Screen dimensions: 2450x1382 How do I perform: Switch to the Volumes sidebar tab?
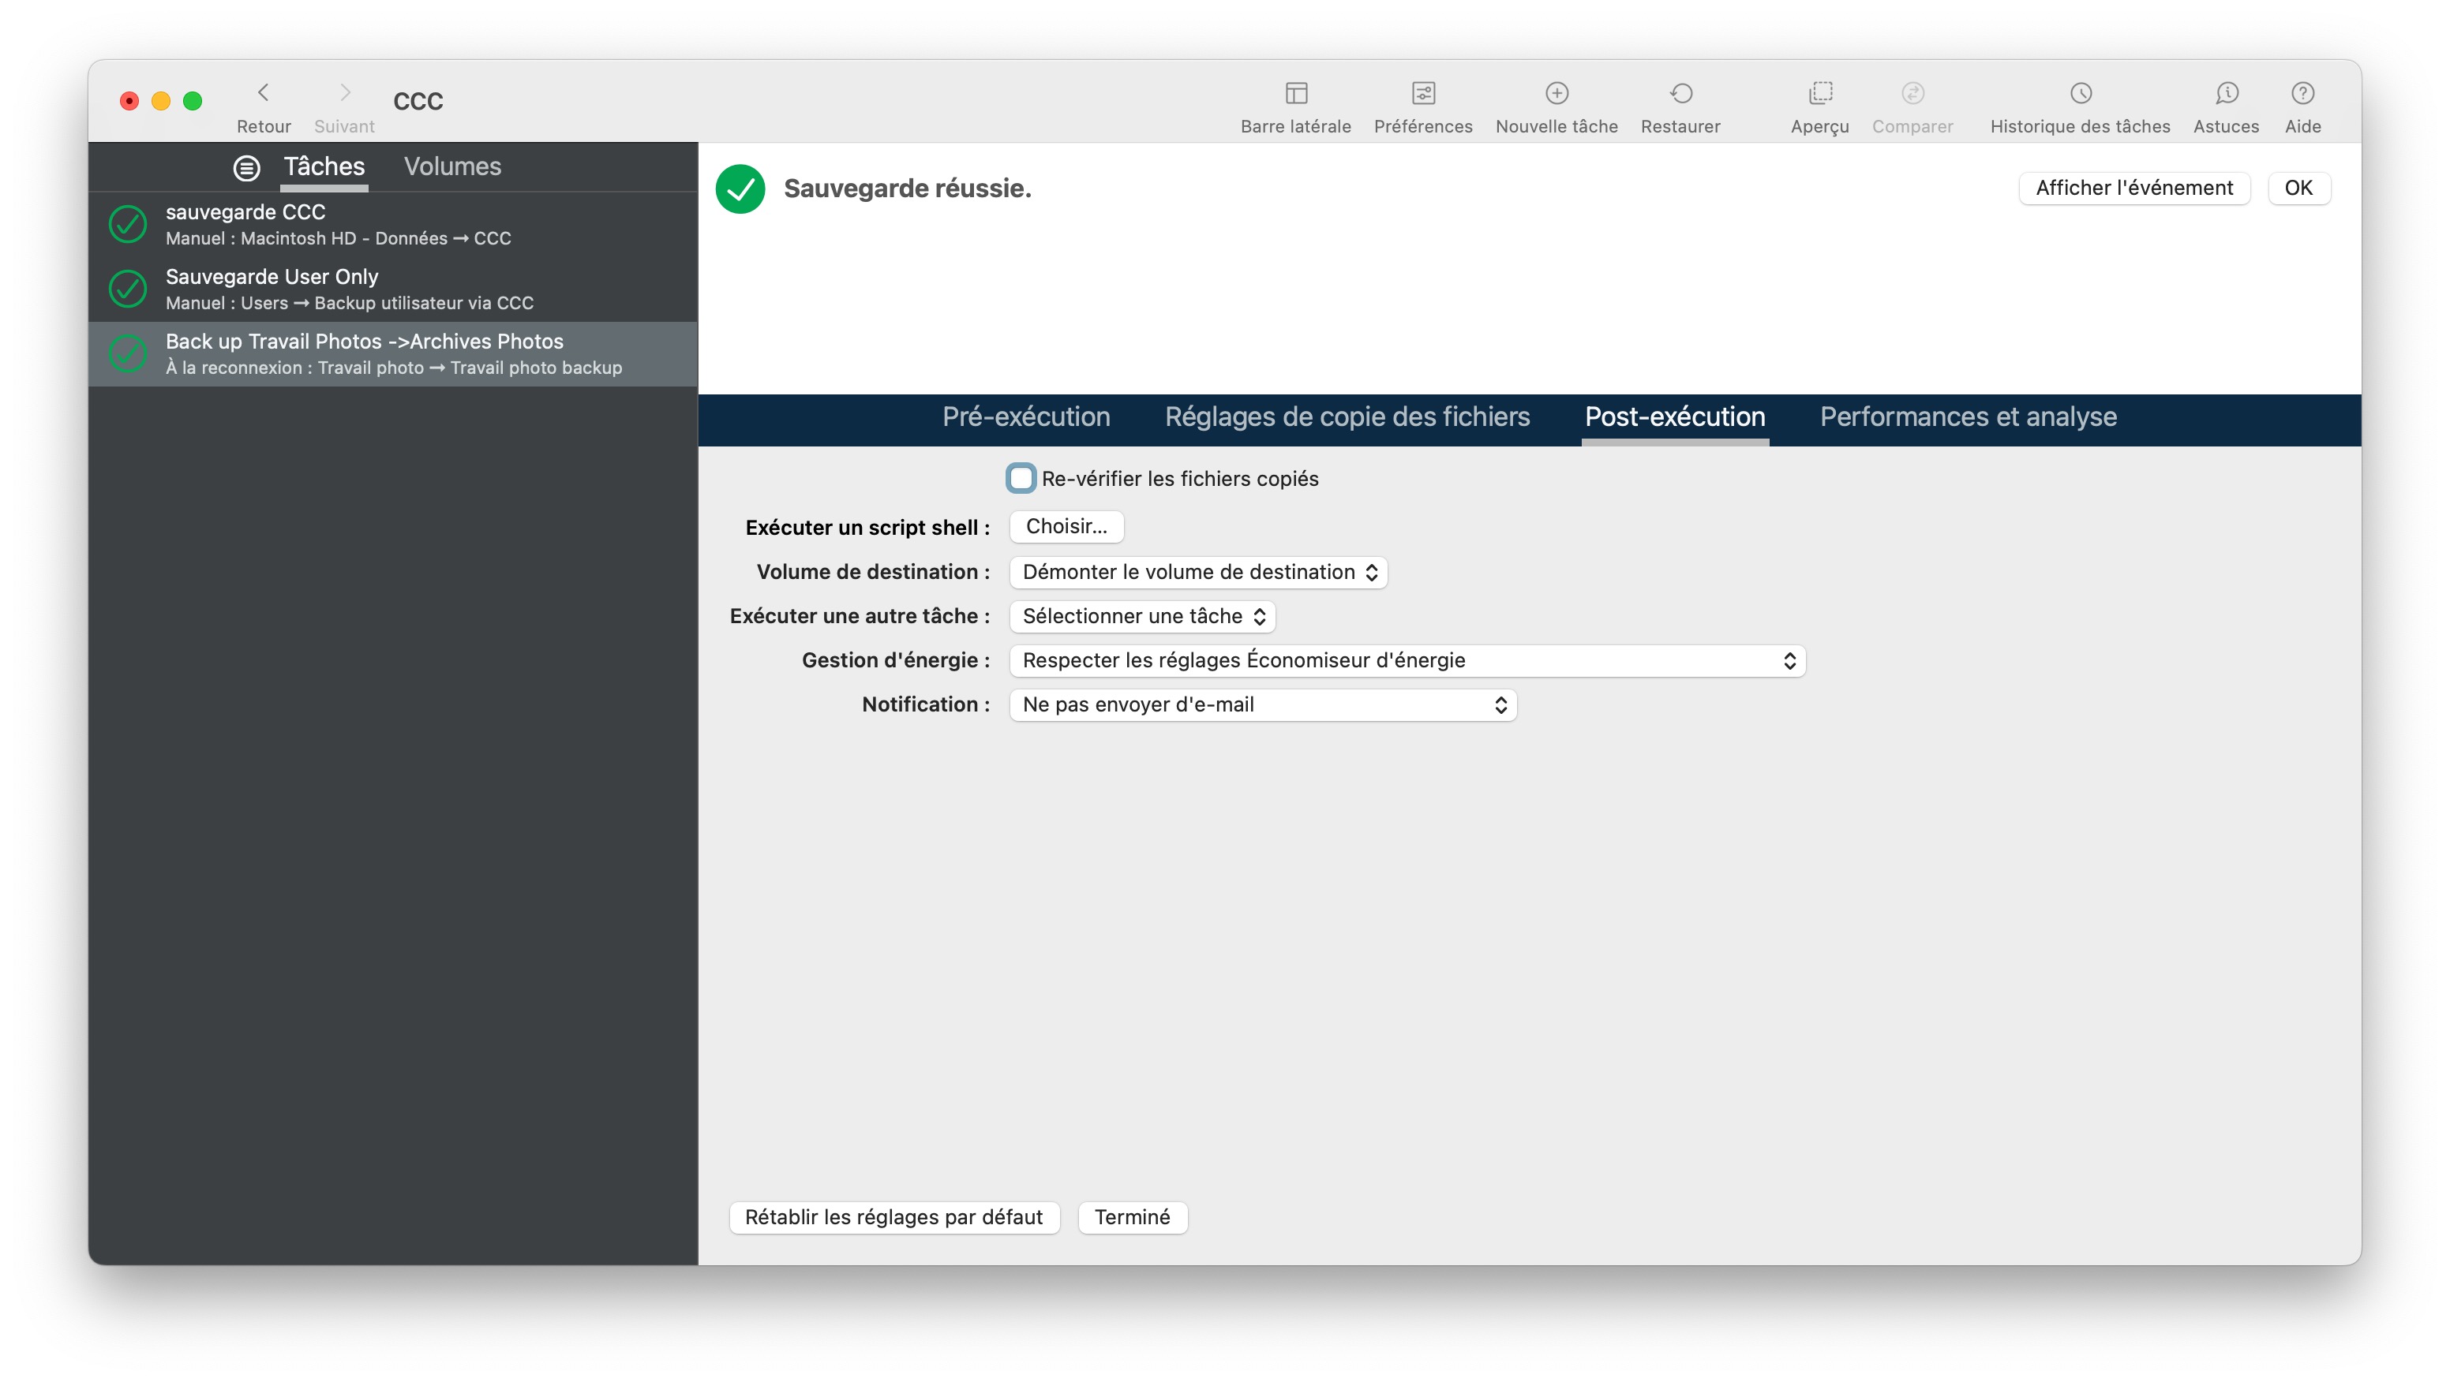(453, 166)
